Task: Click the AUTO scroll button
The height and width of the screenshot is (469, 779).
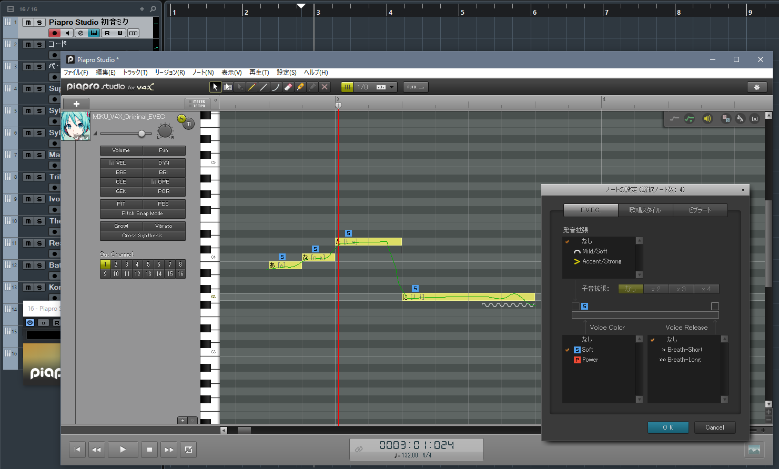Action: pyautogui.click(x=416, y=87)
